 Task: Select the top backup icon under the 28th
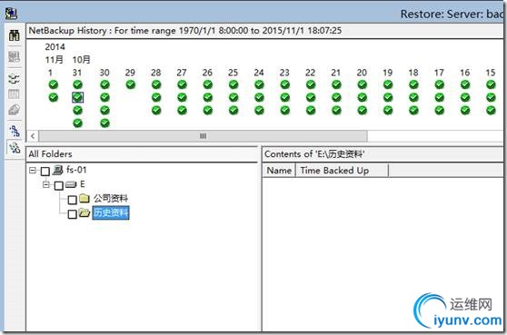pyautogui.click(x=156, y=84)
